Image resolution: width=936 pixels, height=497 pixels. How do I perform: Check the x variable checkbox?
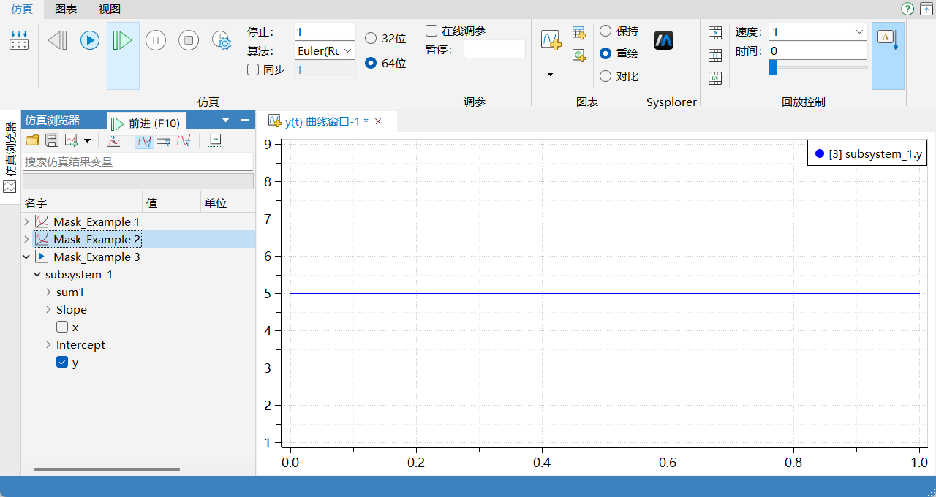coord(62,327)
